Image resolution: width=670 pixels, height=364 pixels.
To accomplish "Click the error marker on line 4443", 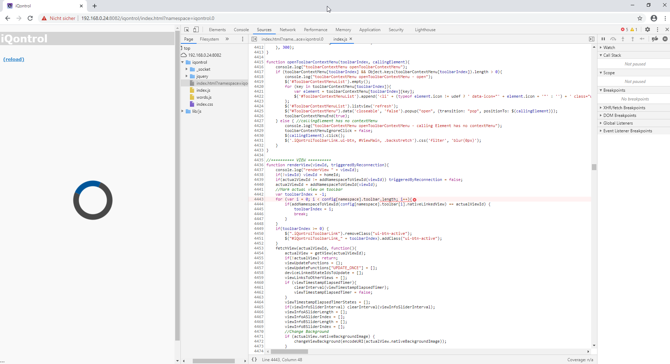I will pyautogui.click(x=415, y=199).
